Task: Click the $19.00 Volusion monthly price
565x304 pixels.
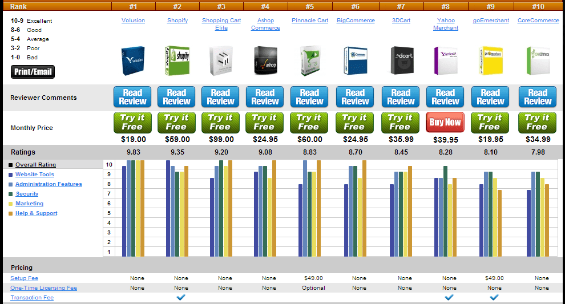Action: [134, 139]
